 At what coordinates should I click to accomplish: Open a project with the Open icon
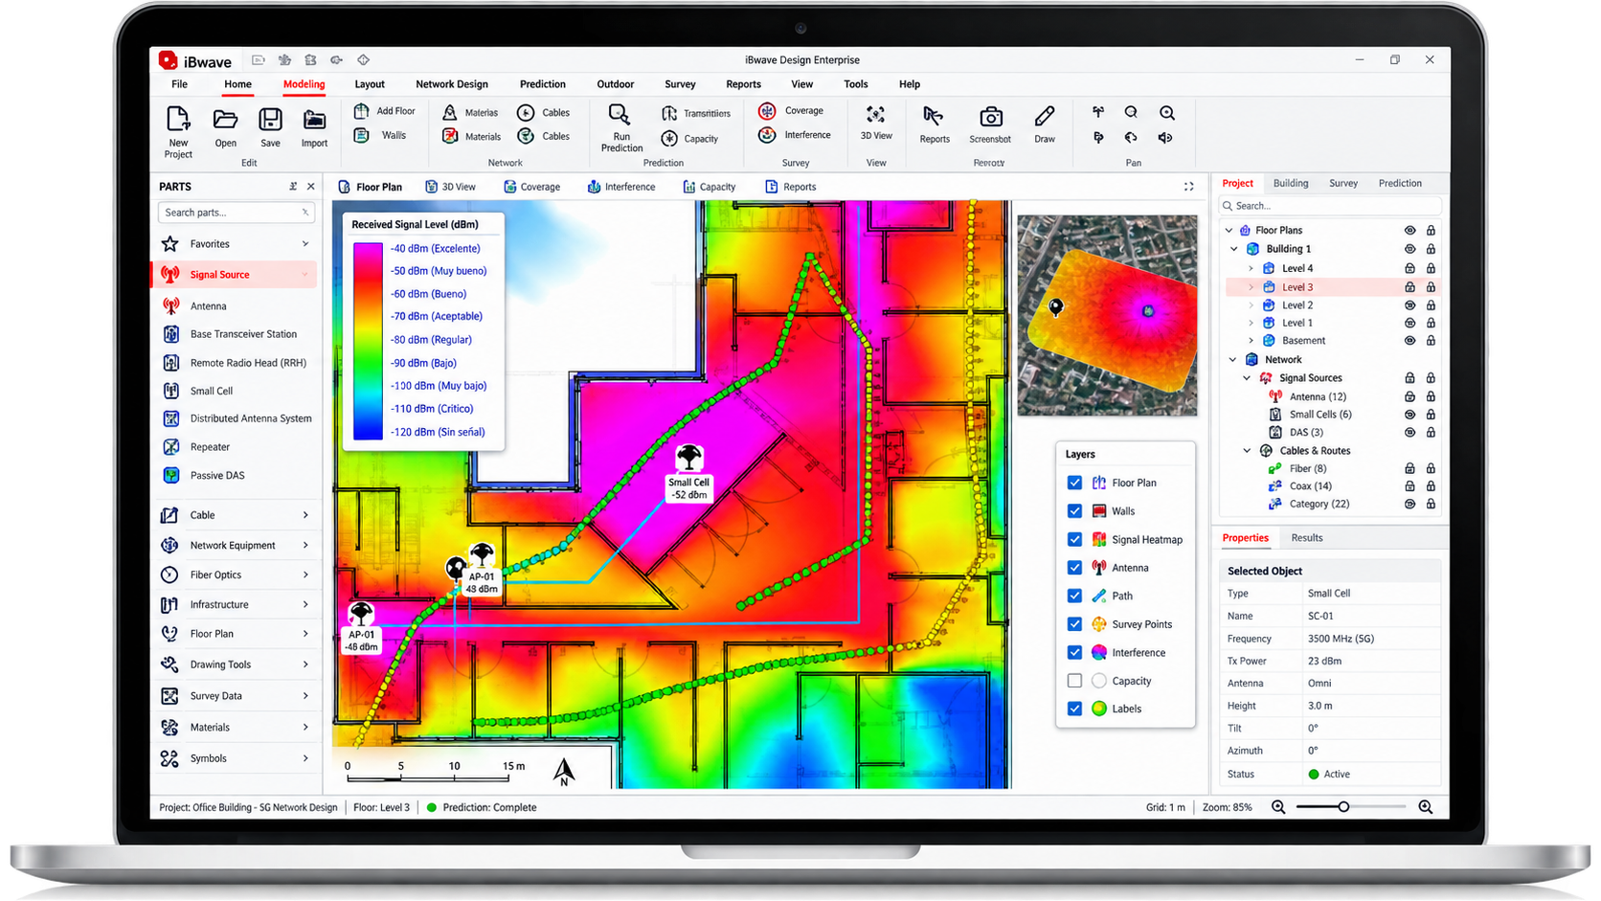[225, 119]
